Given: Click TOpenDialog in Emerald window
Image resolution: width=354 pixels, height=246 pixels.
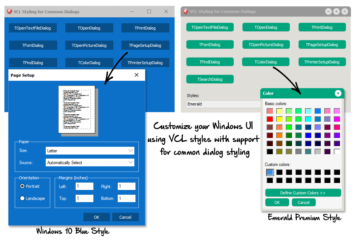Looking at the screenshot, I should [266, 27].
